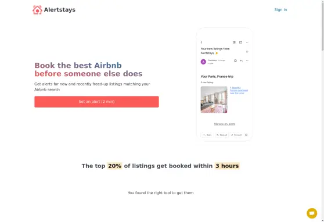324x222 pixels.
Task: Click the emoji reaction icon beside sender
Action: coord(235,60)
